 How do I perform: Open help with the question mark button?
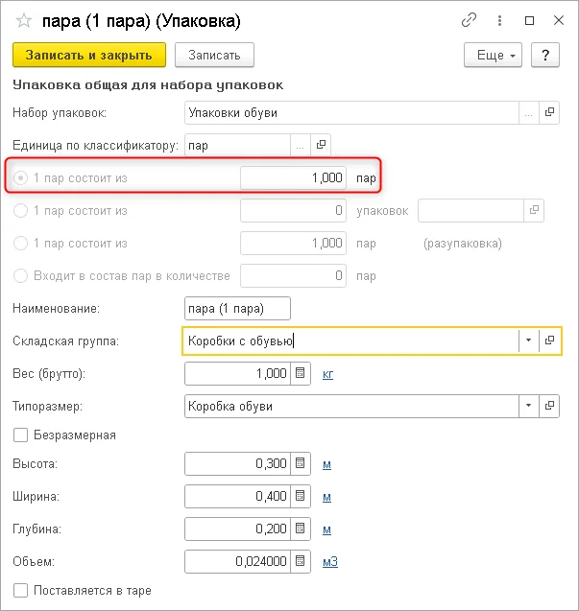pyautogui.click(x=545, y=55)
